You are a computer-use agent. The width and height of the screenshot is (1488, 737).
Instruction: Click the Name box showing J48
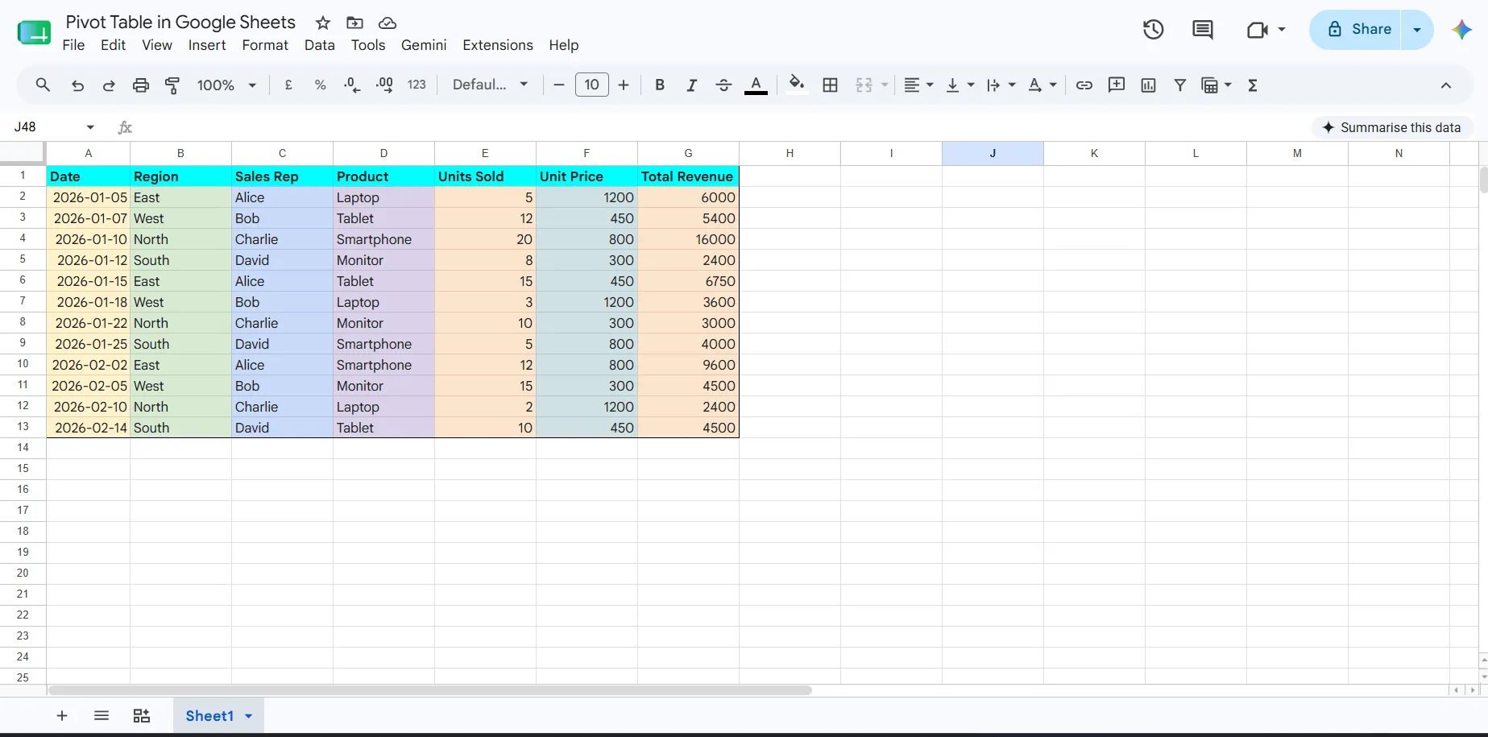pyautogui.click(x=43, y=127)
